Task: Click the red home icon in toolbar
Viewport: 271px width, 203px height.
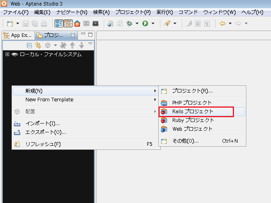Action: click(x=78, y=24)
